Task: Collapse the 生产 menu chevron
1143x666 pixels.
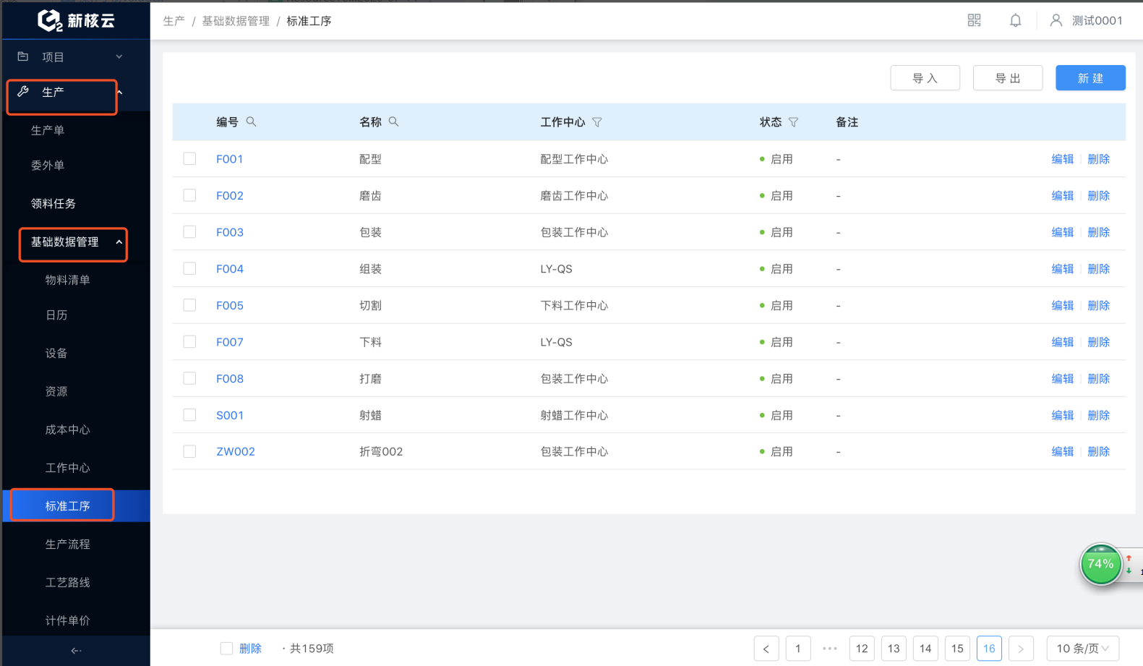Action: coord(120,92)
